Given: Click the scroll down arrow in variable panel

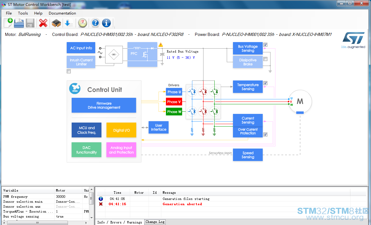Looking at the screenshot, I should point(92,218).
